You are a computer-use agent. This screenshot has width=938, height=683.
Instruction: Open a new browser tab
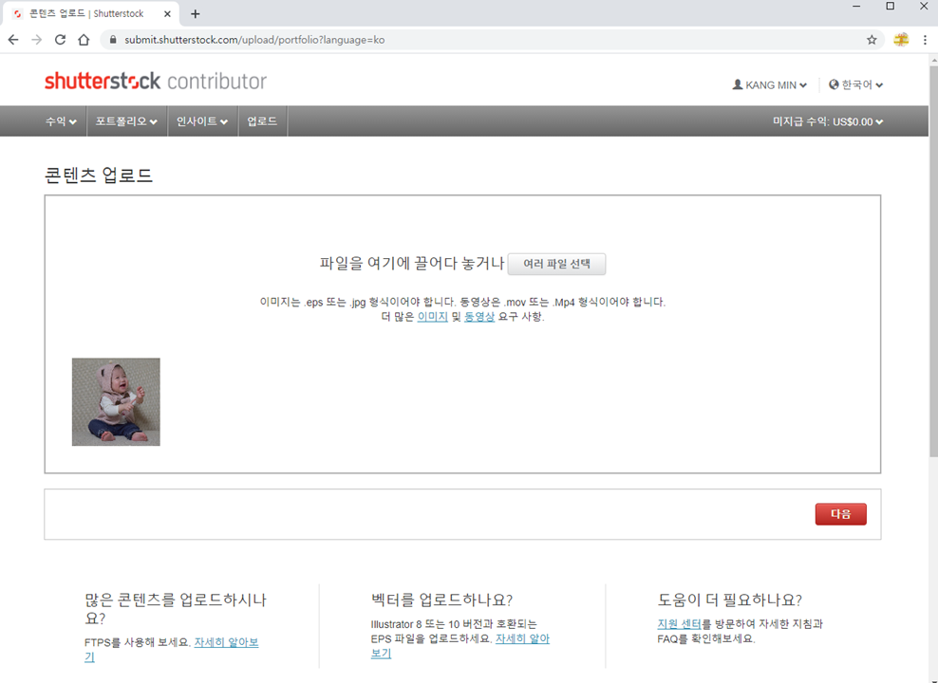coord(195,13)
